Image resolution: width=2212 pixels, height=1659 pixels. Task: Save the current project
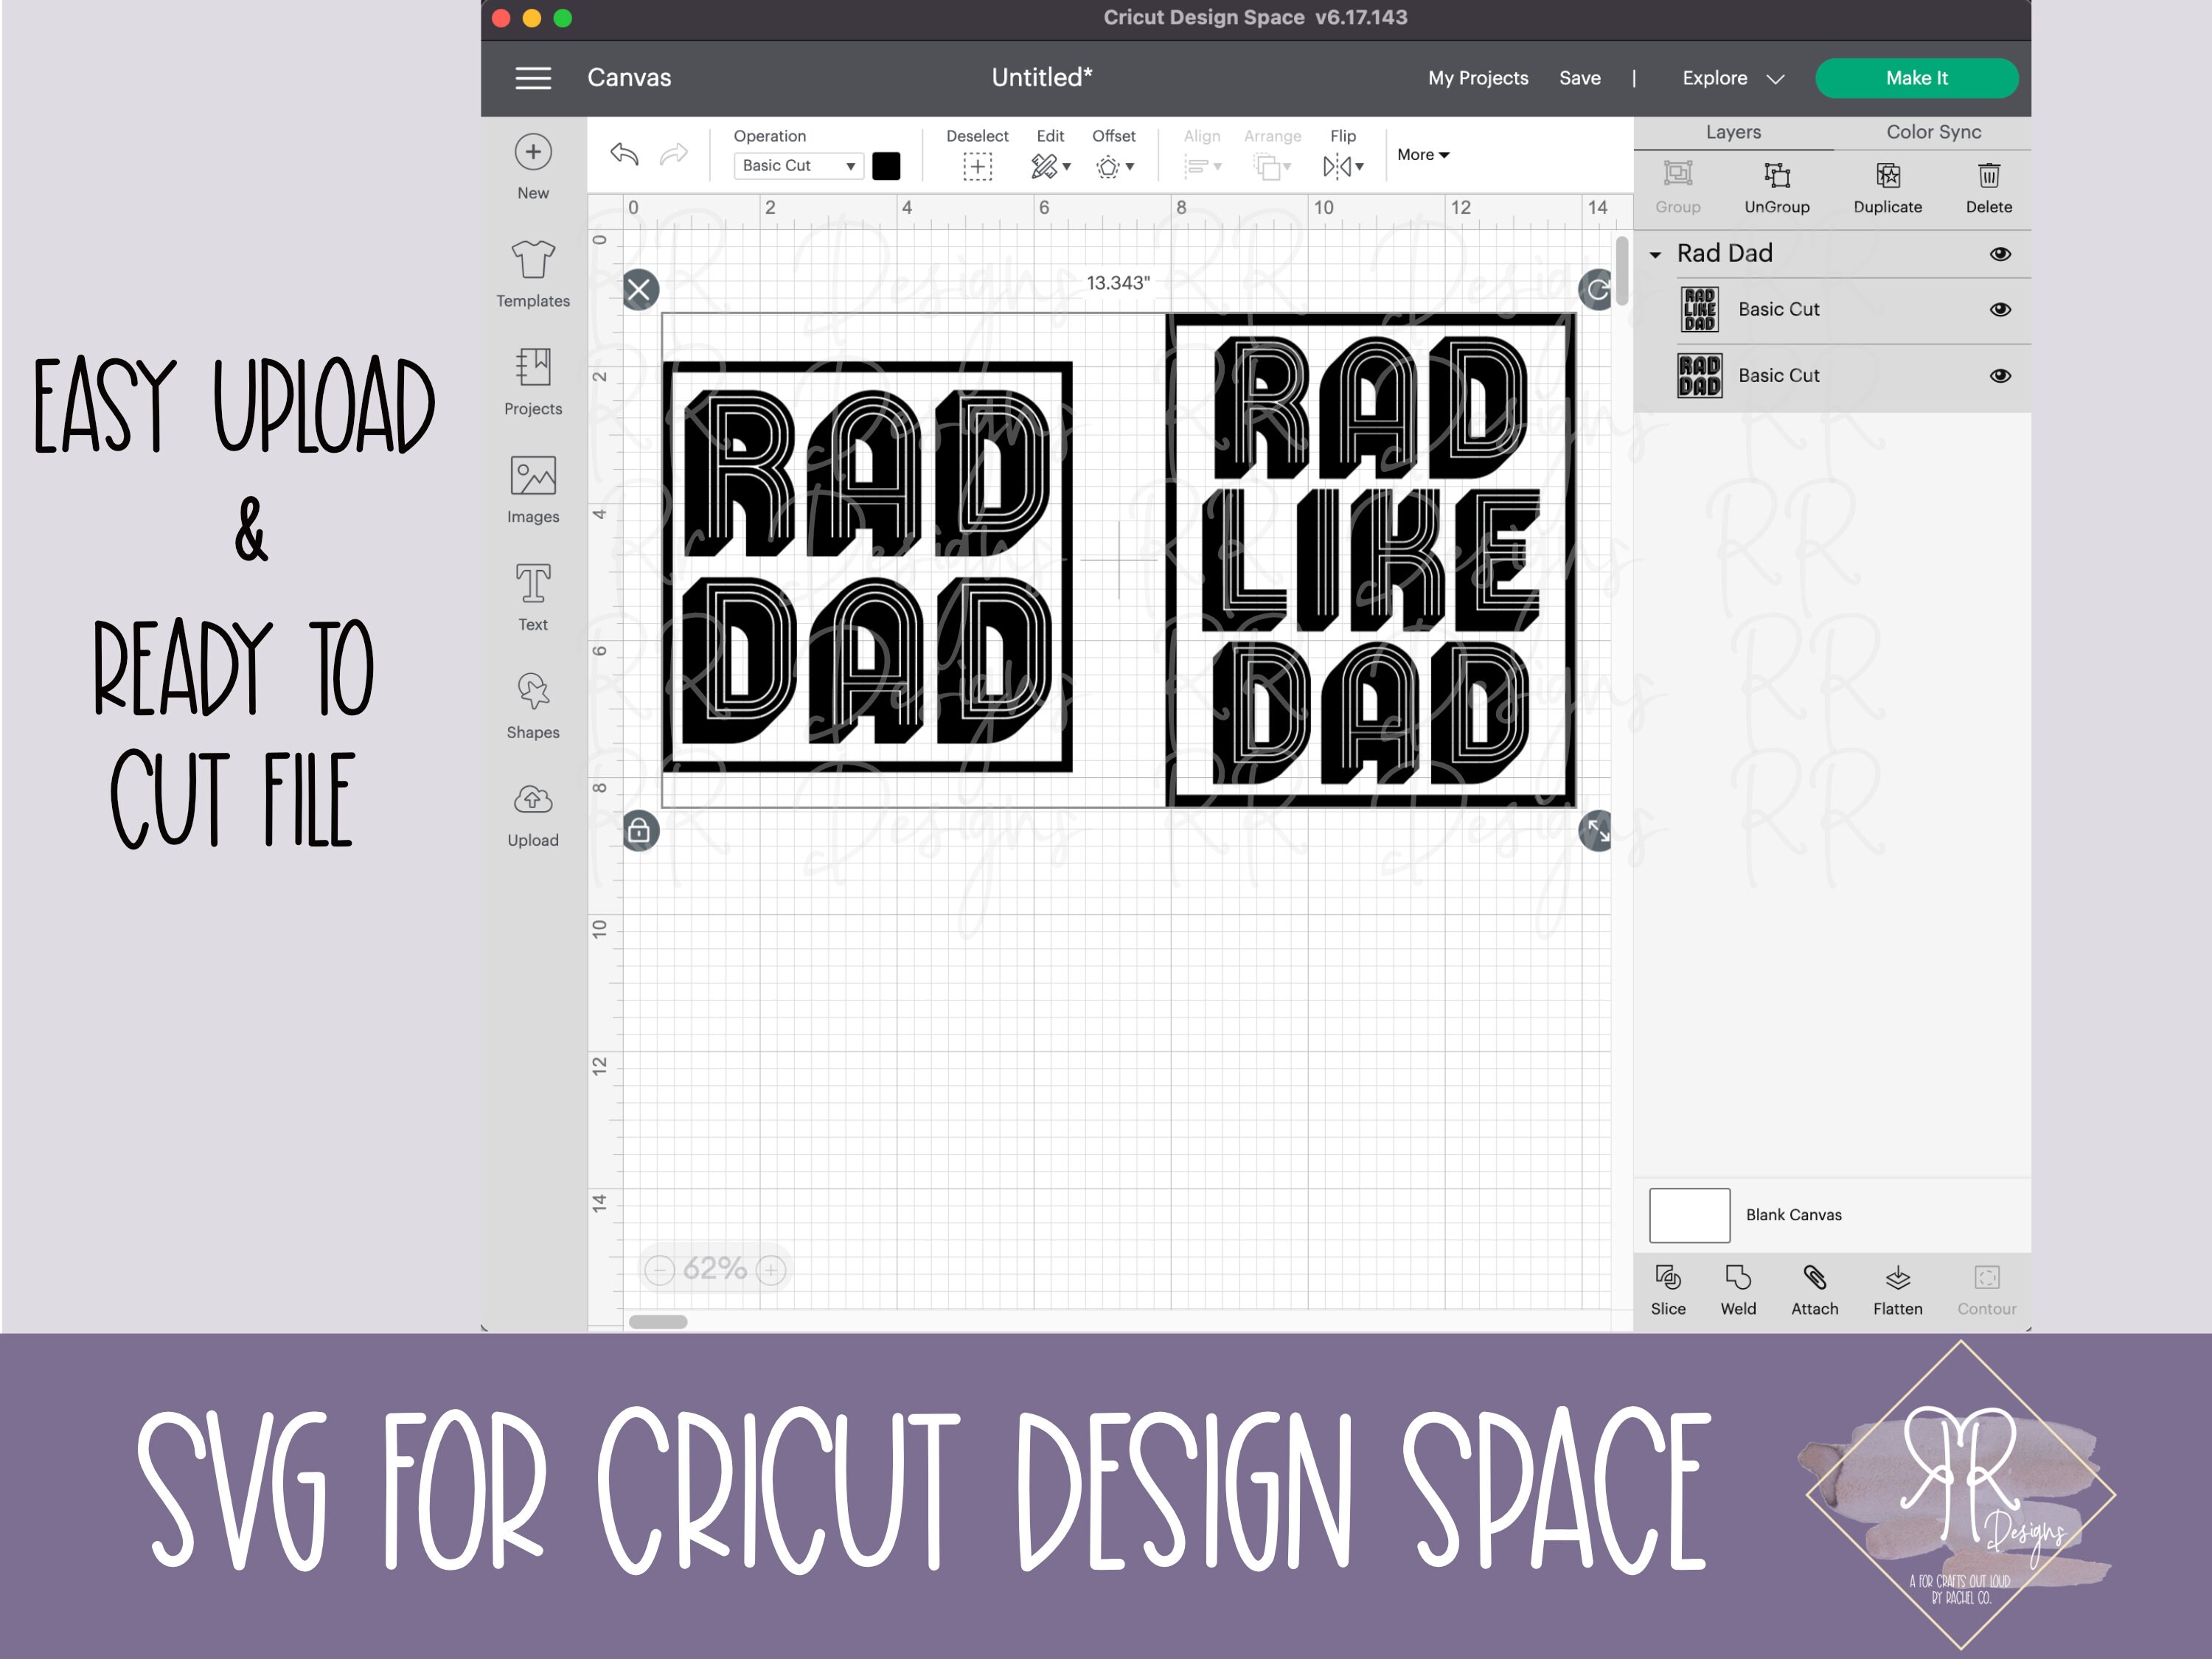[x=1580, y=78]
